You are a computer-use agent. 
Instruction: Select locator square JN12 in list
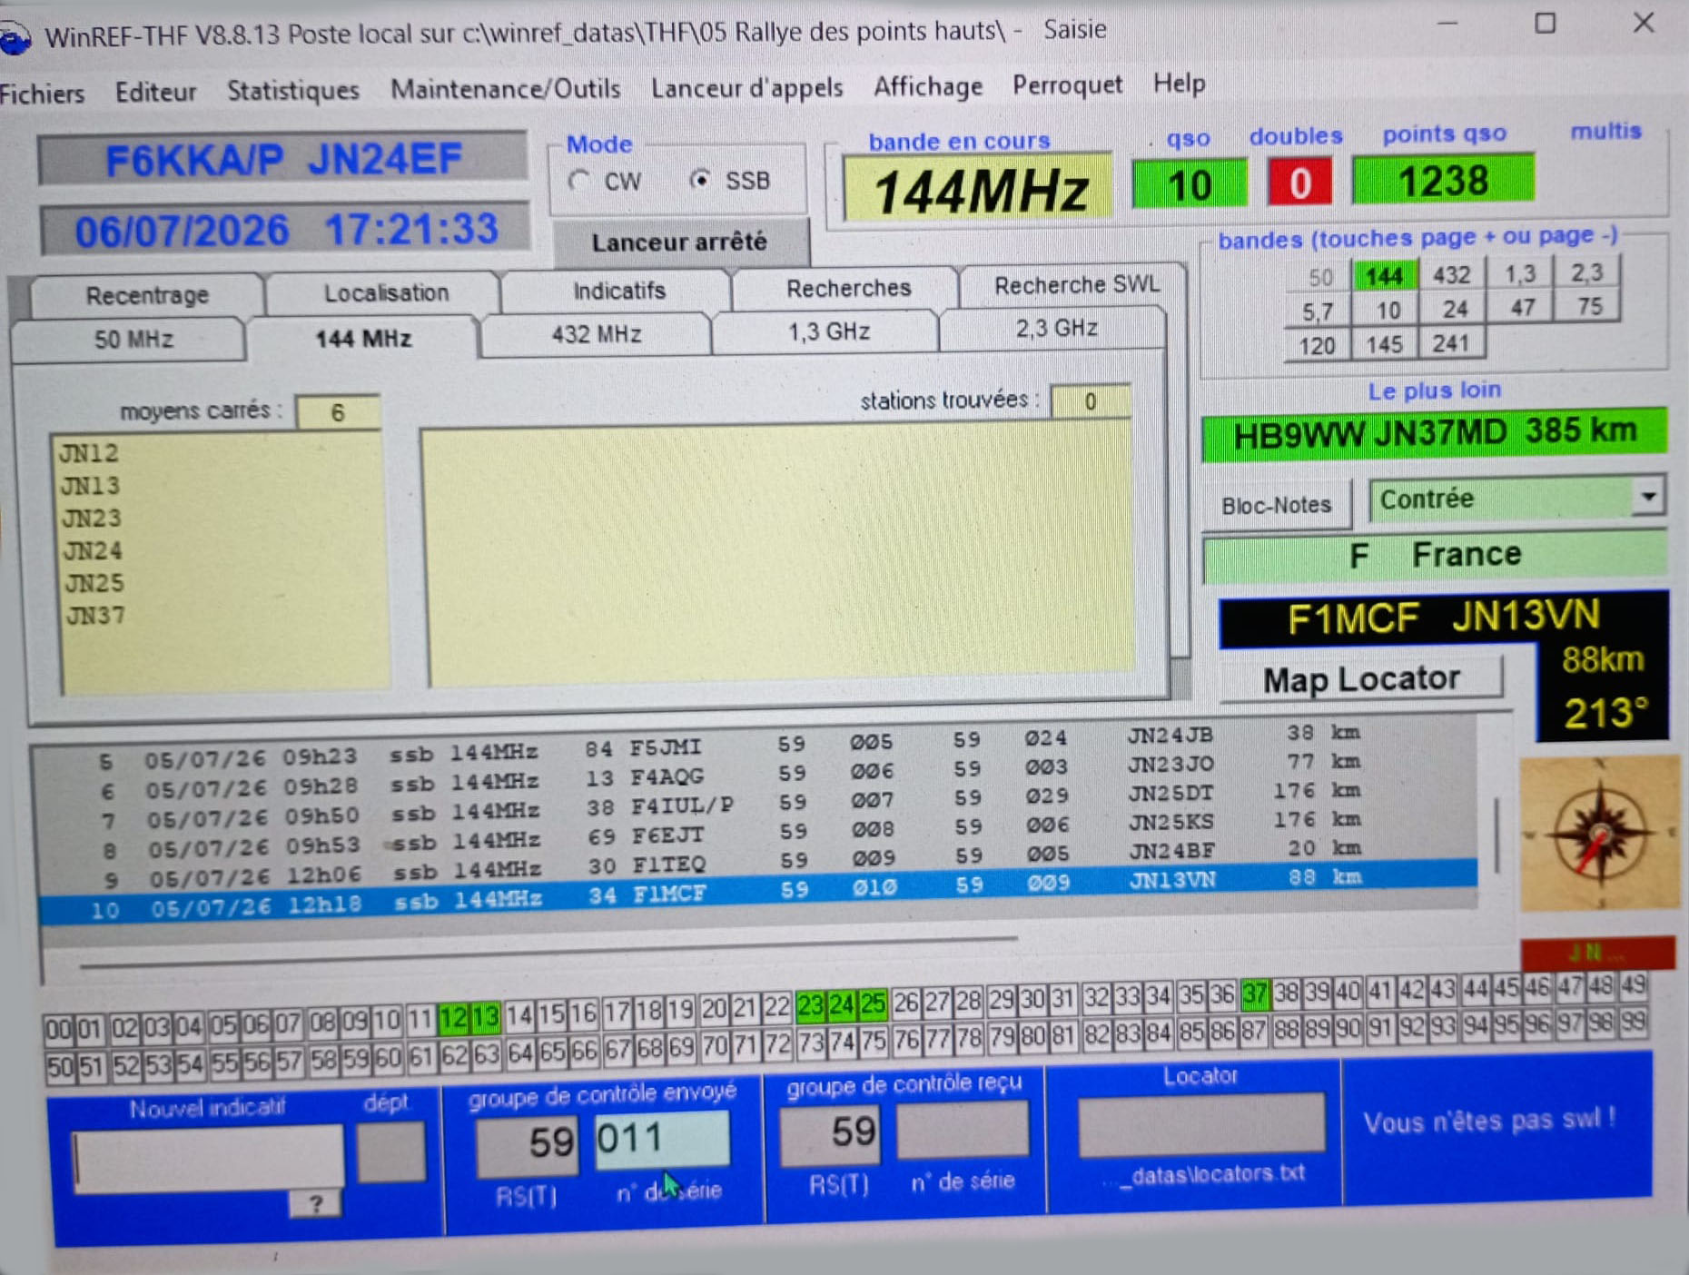[89, 453]
